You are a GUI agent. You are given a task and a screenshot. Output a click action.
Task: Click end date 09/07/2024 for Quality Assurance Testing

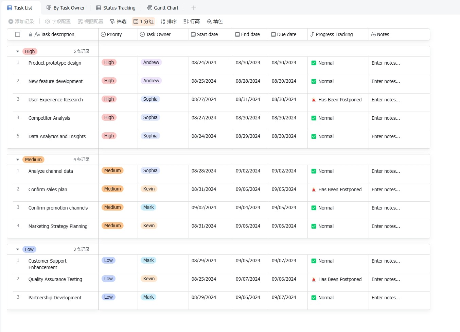[248, 279]
